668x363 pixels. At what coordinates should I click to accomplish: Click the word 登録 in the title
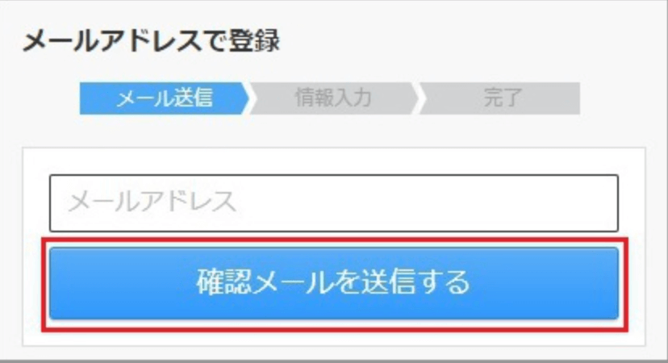(x=254, y=41)
